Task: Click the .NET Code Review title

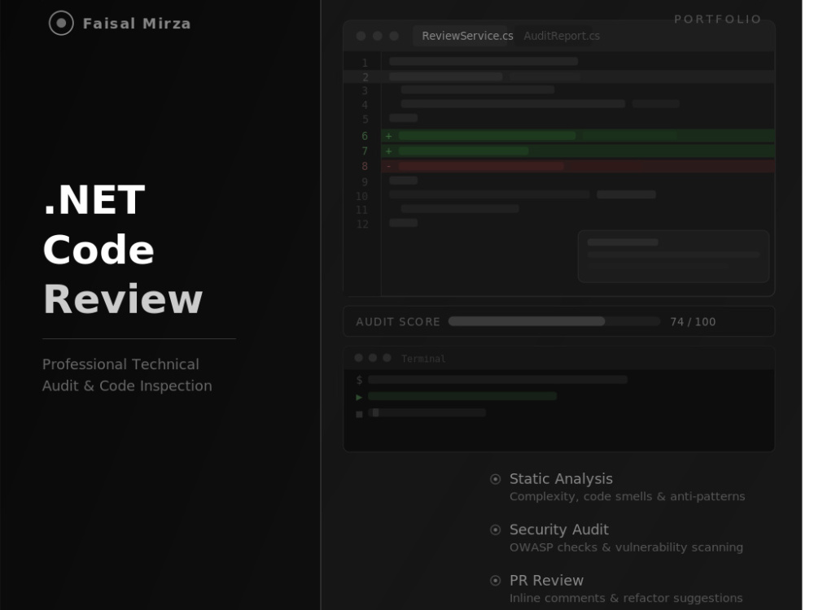Action: click(123, 250)
